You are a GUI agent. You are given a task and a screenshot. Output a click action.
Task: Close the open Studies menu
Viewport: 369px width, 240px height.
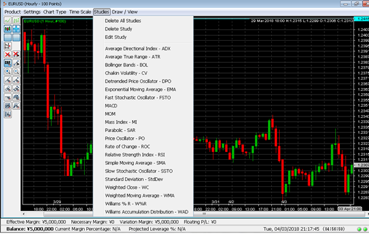pyautogui.click(x=102, y=12)
